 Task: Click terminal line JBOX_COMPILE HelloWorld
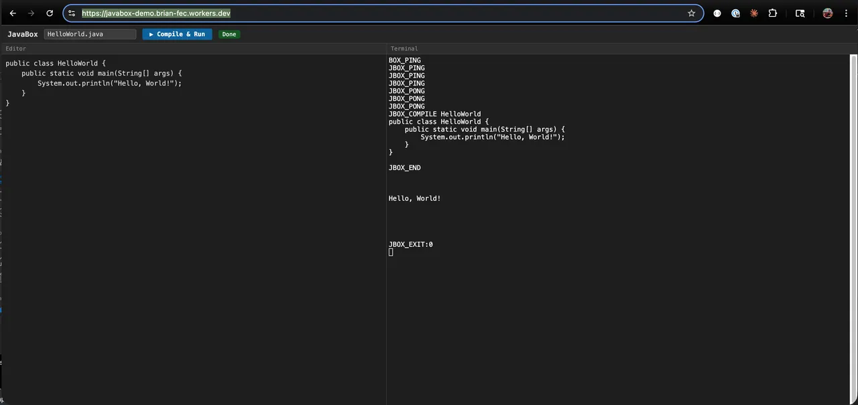tap(434, 114)
